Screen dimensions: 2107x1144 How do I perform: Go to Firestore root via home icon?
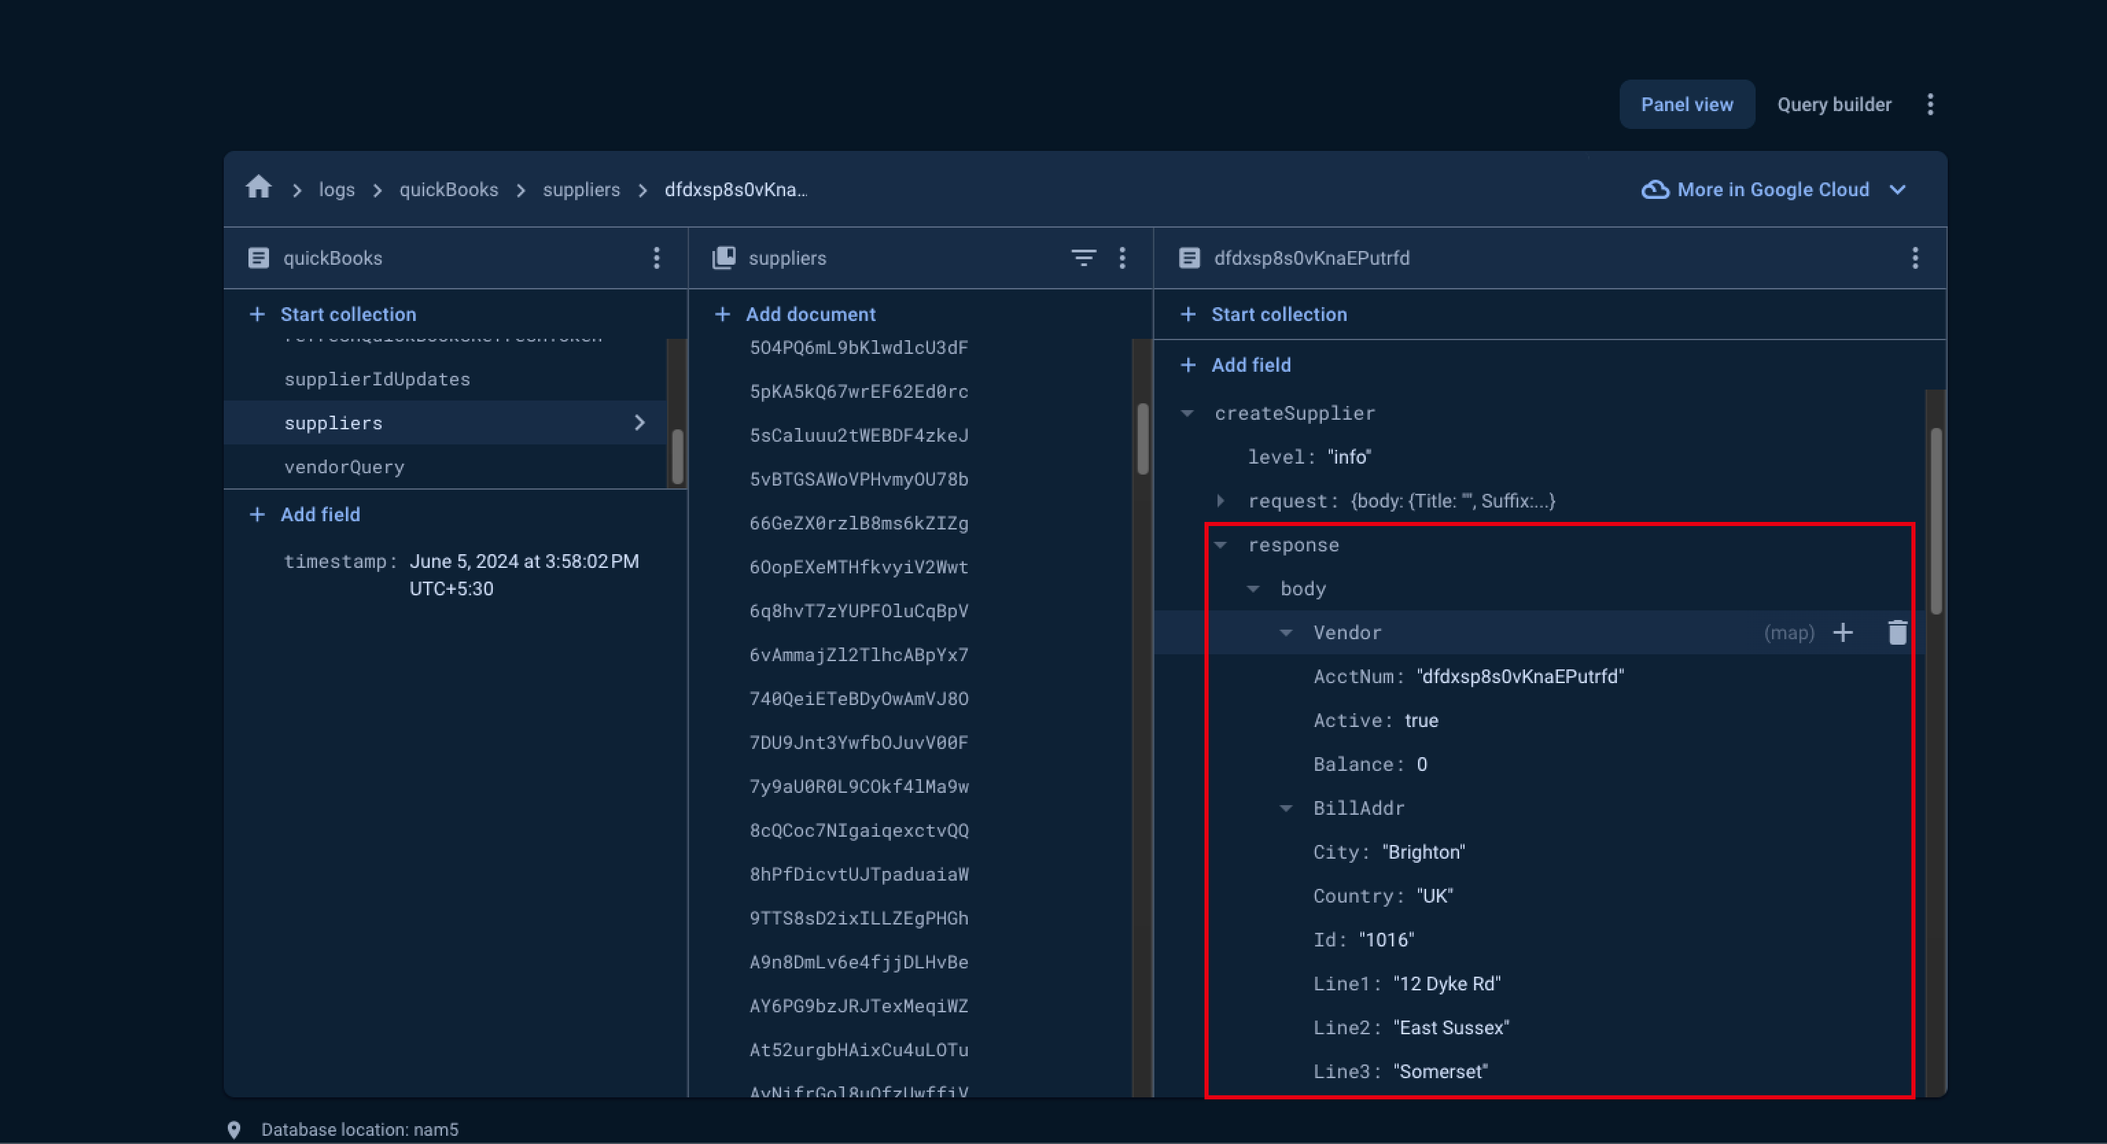pyautogui.click(x=259, y=188)
